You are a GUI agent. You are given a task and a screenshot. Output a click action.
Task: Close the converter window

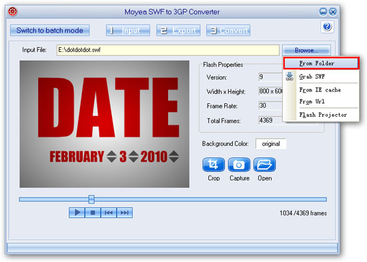pyautogui.click(x=333, y=12)
